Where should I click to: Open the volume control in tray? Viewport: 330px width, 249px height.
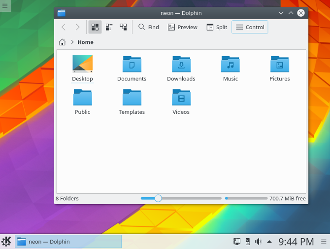(259, 242)
